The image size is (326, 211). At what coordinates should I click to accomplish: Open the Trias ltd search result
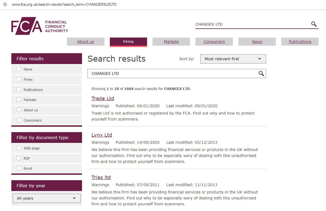pyautogui.click(x=101, y=177)
